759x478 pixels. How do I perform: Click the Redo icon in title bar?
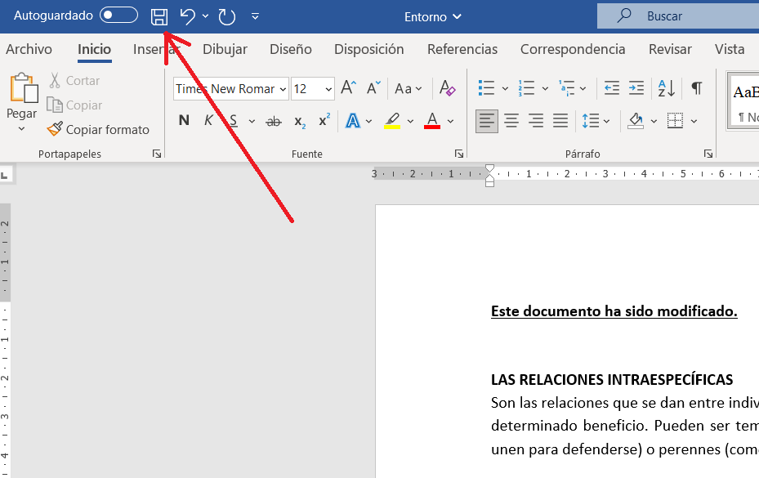[x=226, y=16]
